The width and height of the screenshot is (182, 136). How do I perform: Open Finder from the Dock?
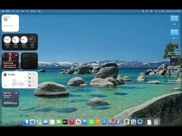coord(26,122)
